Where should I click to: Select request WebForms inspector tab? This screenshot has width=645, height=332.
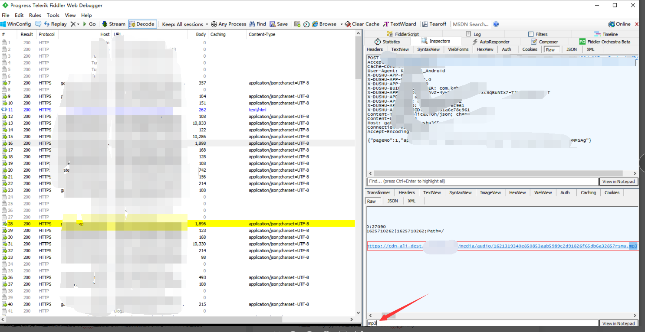click(458, 49)
